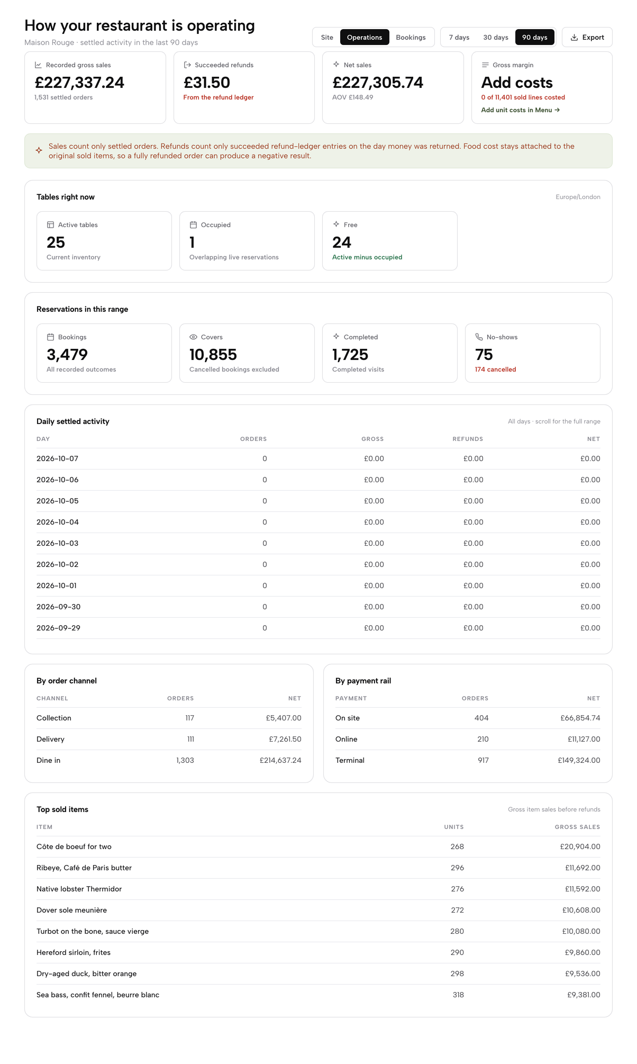Screen dimensions: 637x1064
Task: Open the Add unit costs in Menu link
Action: (x=521, y=110)
